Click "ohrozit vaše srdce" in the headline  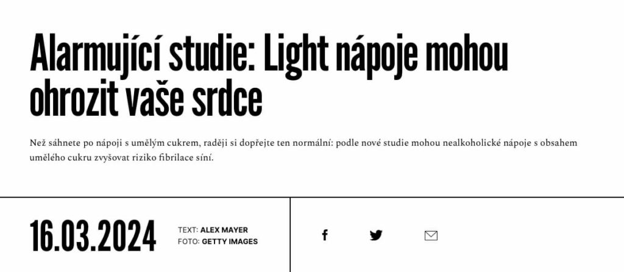(146, 99)
